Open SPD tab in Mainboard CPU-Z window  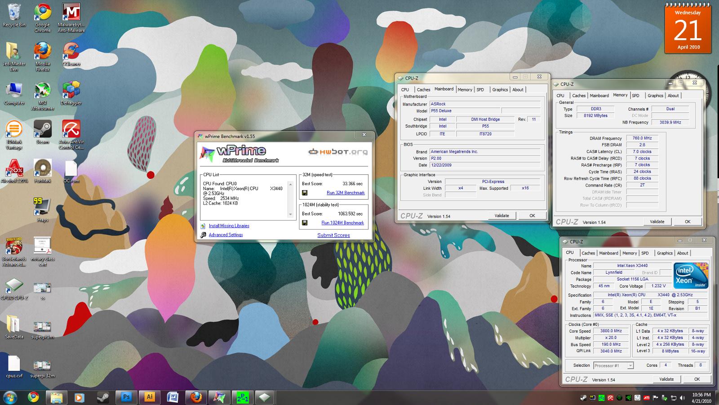pos(480,89)
